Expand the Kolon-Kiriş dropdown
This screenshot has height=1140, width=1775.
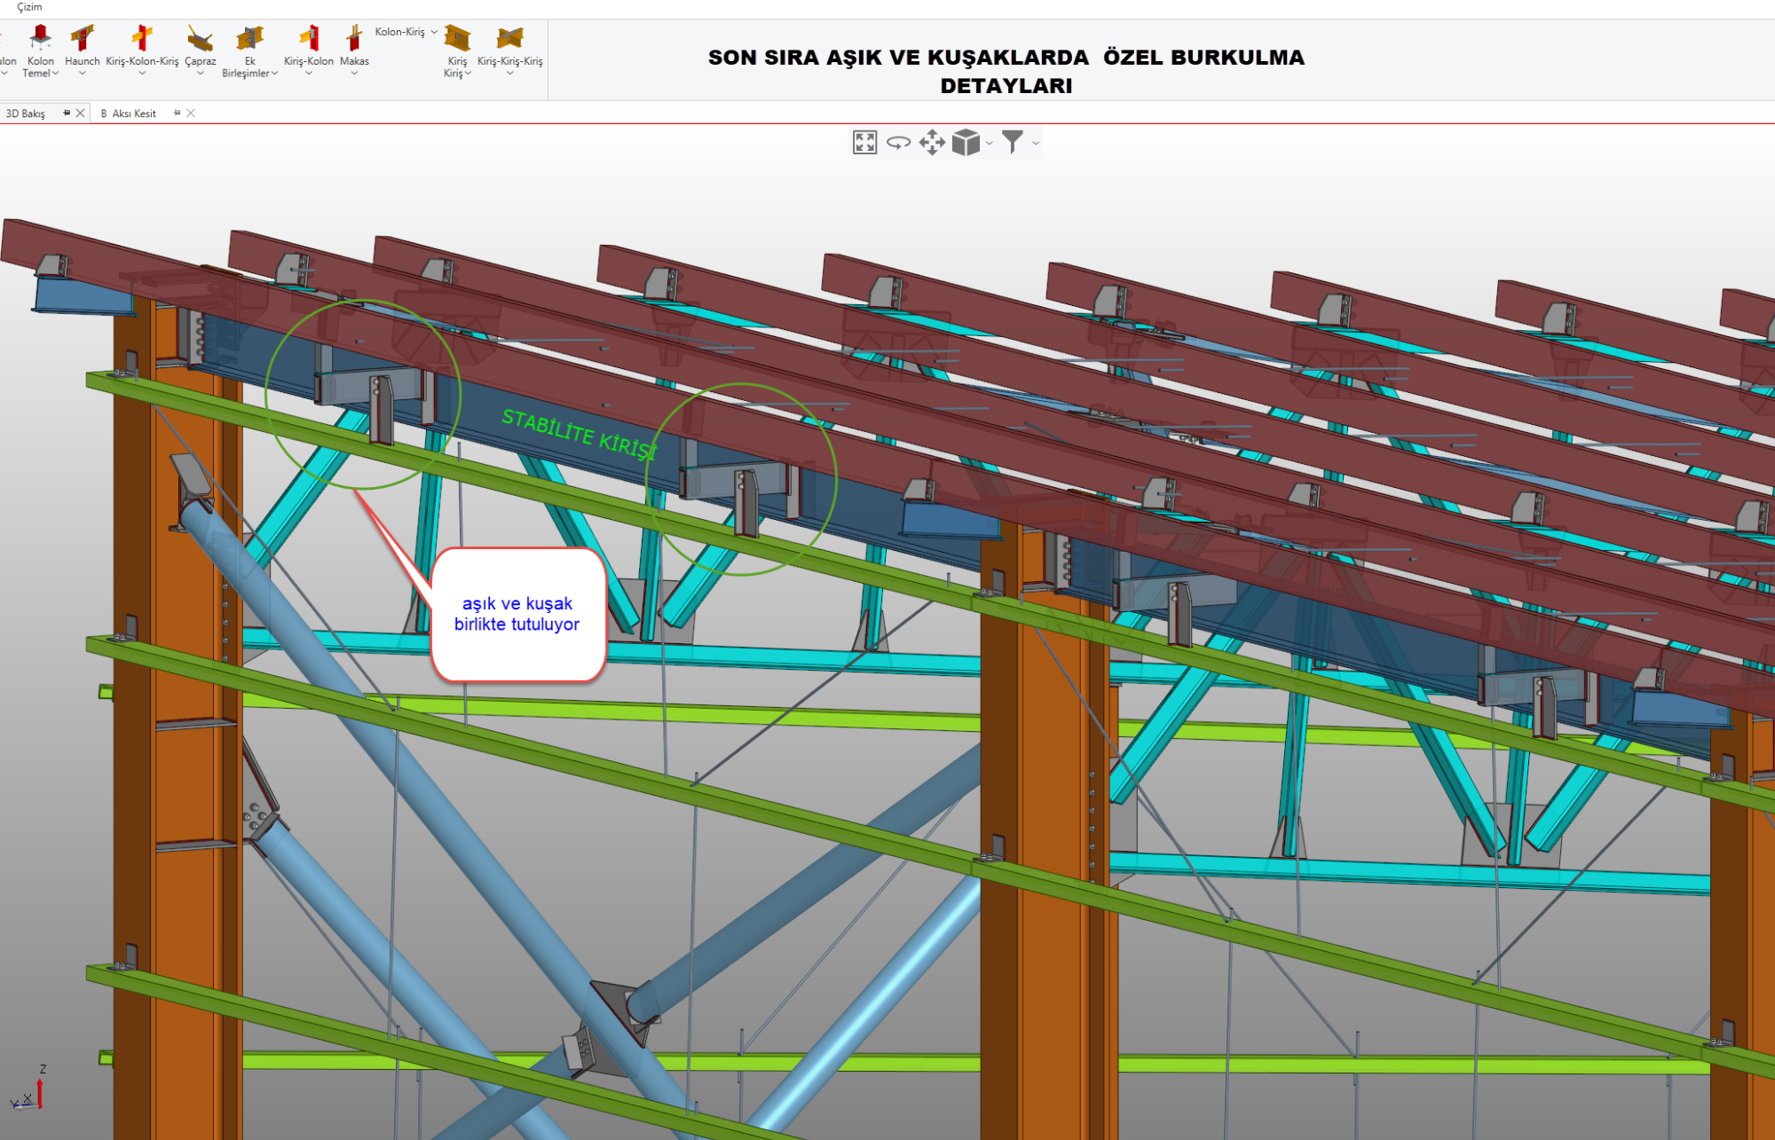[x=434, y=32]
